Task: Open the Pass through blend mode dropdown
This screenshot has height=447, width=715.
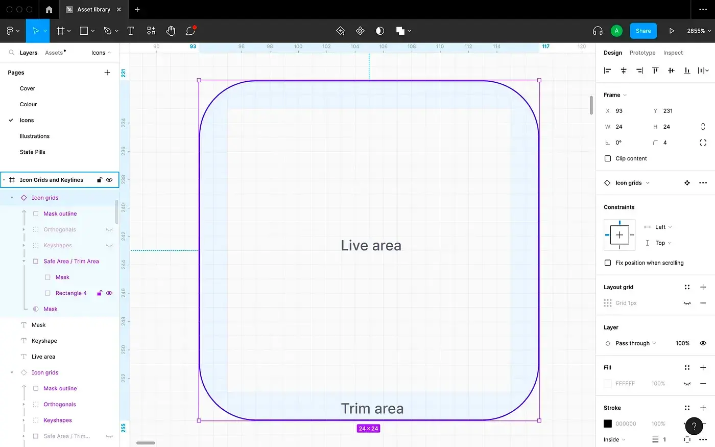Action: click(635, 343)
